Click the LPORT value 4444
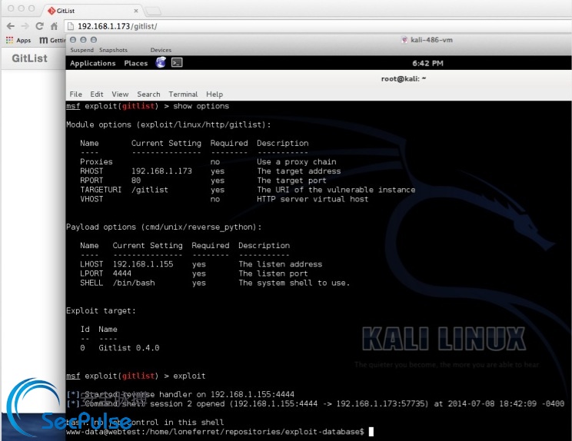This screenshot has height=441, width=572. (121, 274)
